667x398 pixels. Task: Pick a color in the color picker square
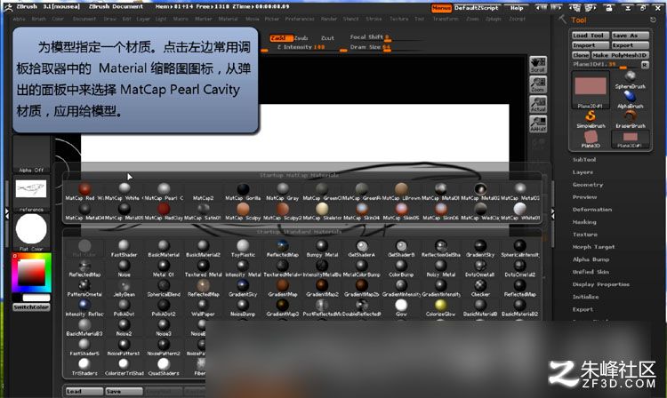[x=31, y=273]
